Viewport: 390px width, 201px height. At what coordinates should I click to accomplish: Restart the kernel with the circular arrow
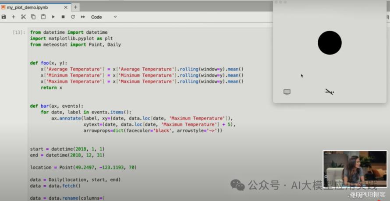pos(73,17)
